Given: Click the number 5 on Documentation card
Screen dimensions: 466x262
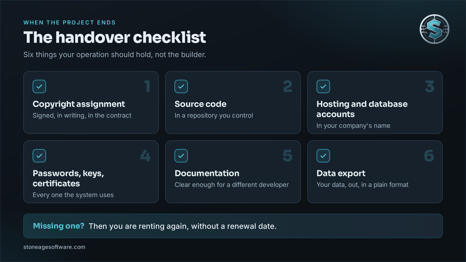Looking at the screenshot, I should [x=287, y=156].
